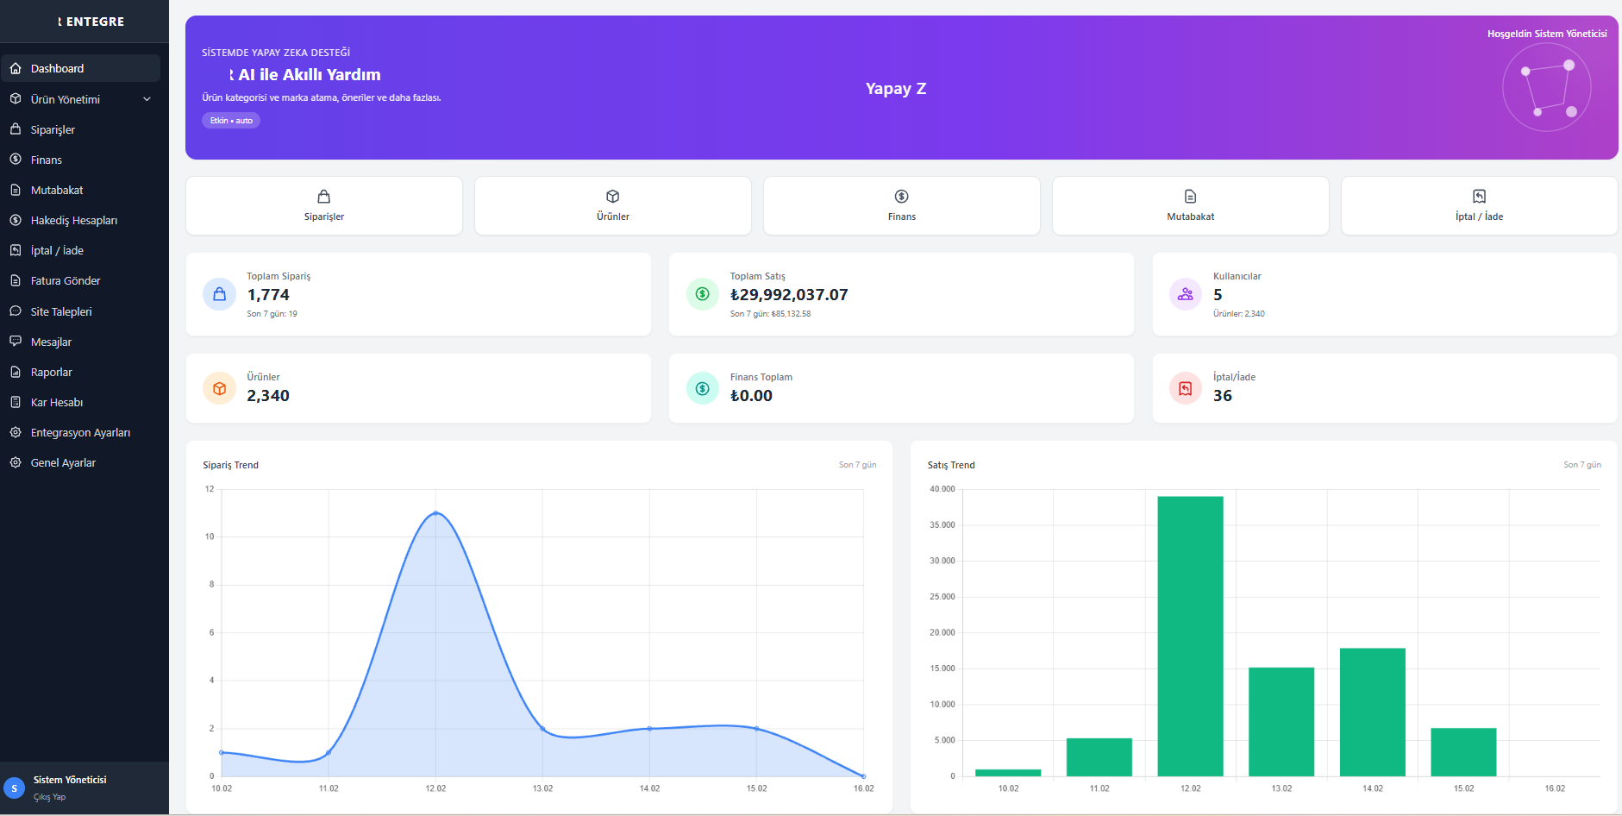Click the Etkin • auto status badge
1622x816 pixels.
click(x=231, y=121)
